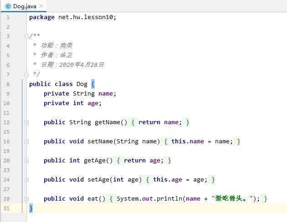287x222 pixels.
Task: Click the name field on line 9
Action: pyautogui.click(x=106, y=94)
